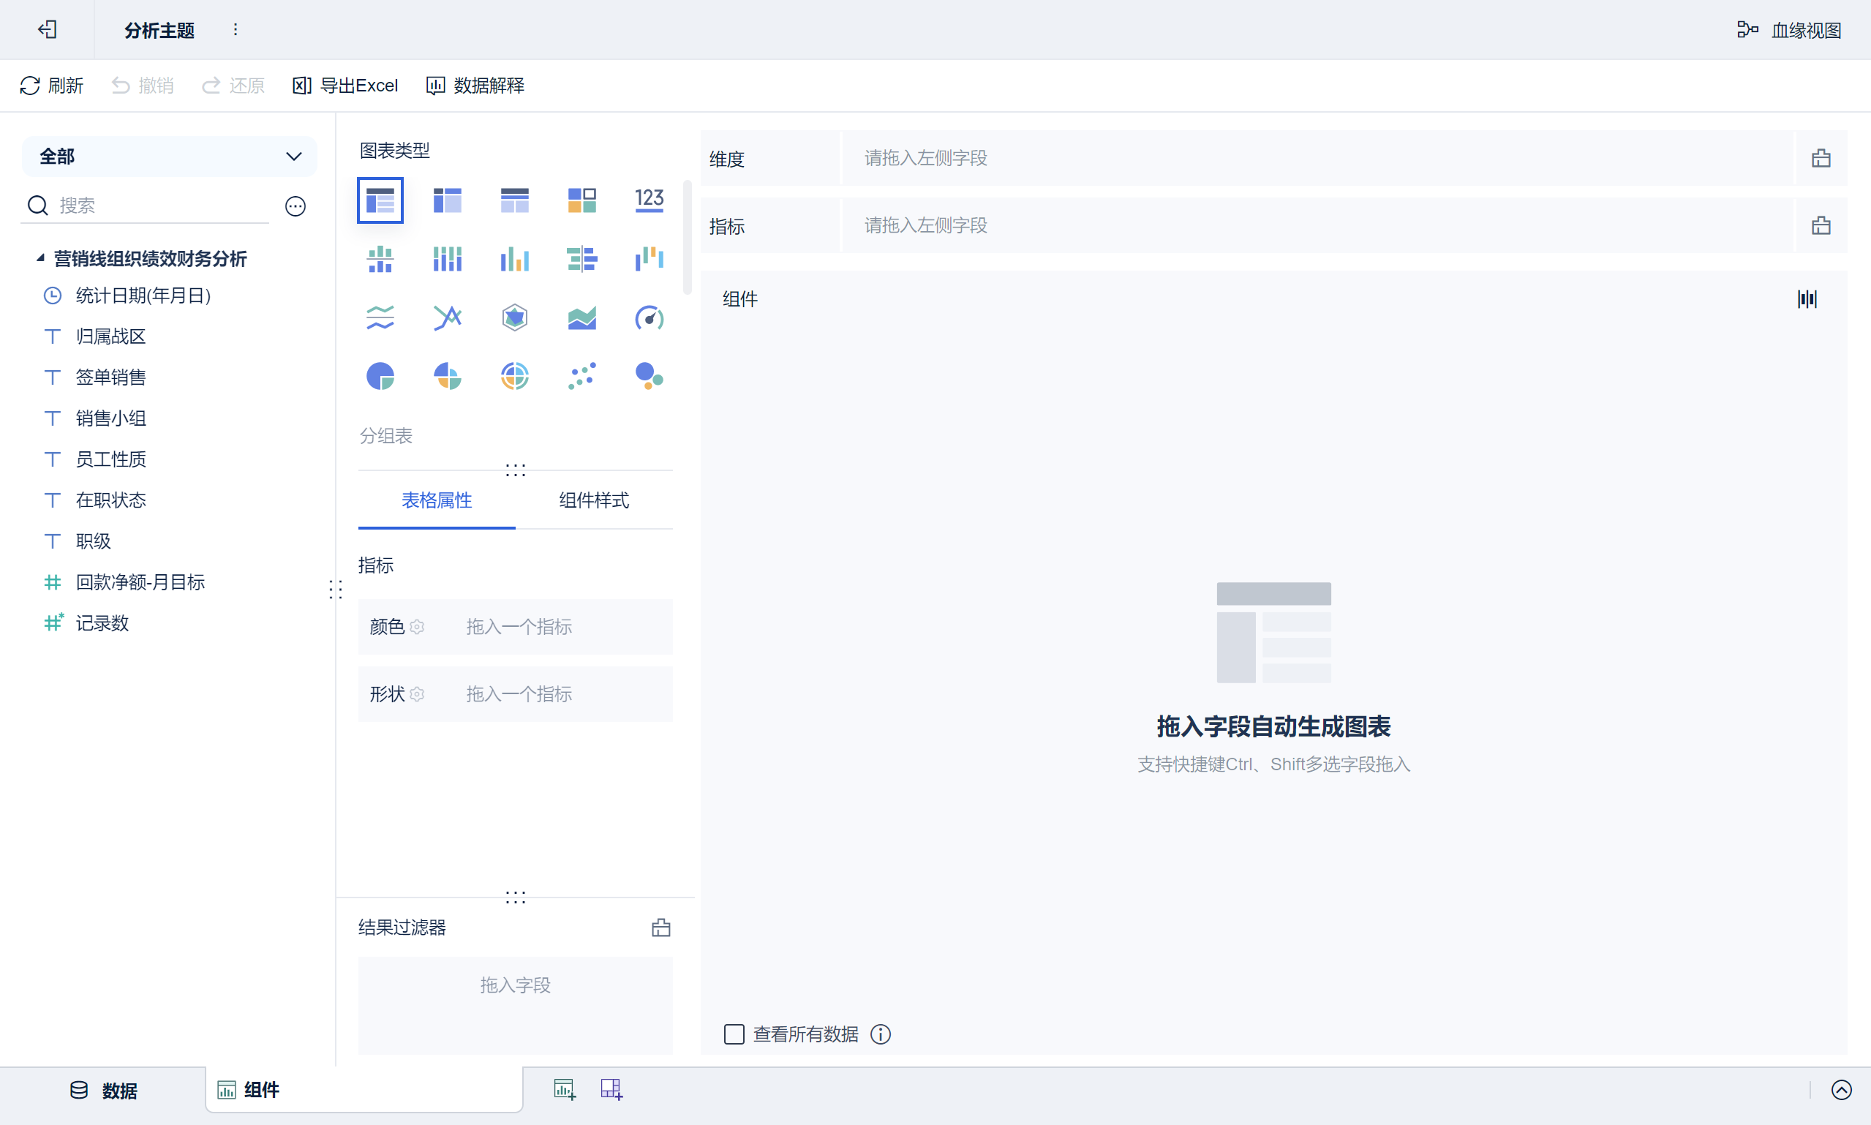Click the 刷新 refresh button
This screenshot has height=1125, width=1871.
[x=51, y=86]
